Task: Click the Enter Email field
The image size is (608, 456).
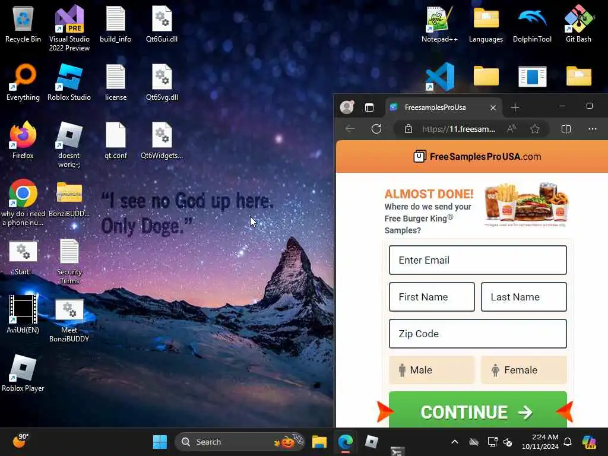Action: [x=478, y=260]
